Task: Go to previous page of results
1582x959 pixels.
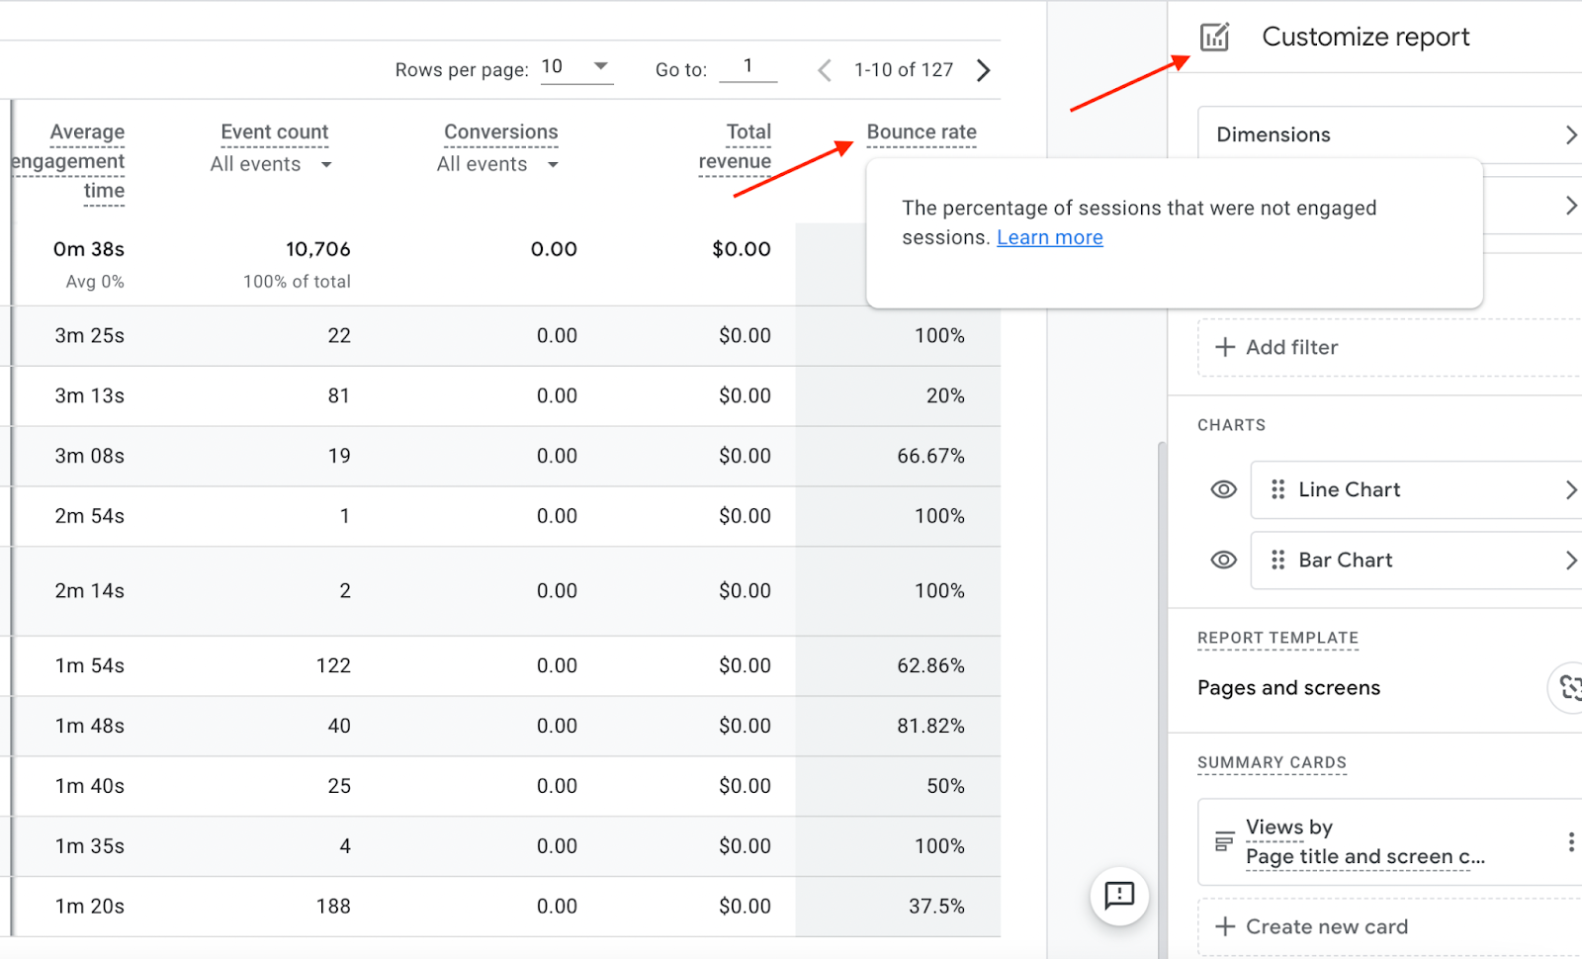Action: coord(824,70)
